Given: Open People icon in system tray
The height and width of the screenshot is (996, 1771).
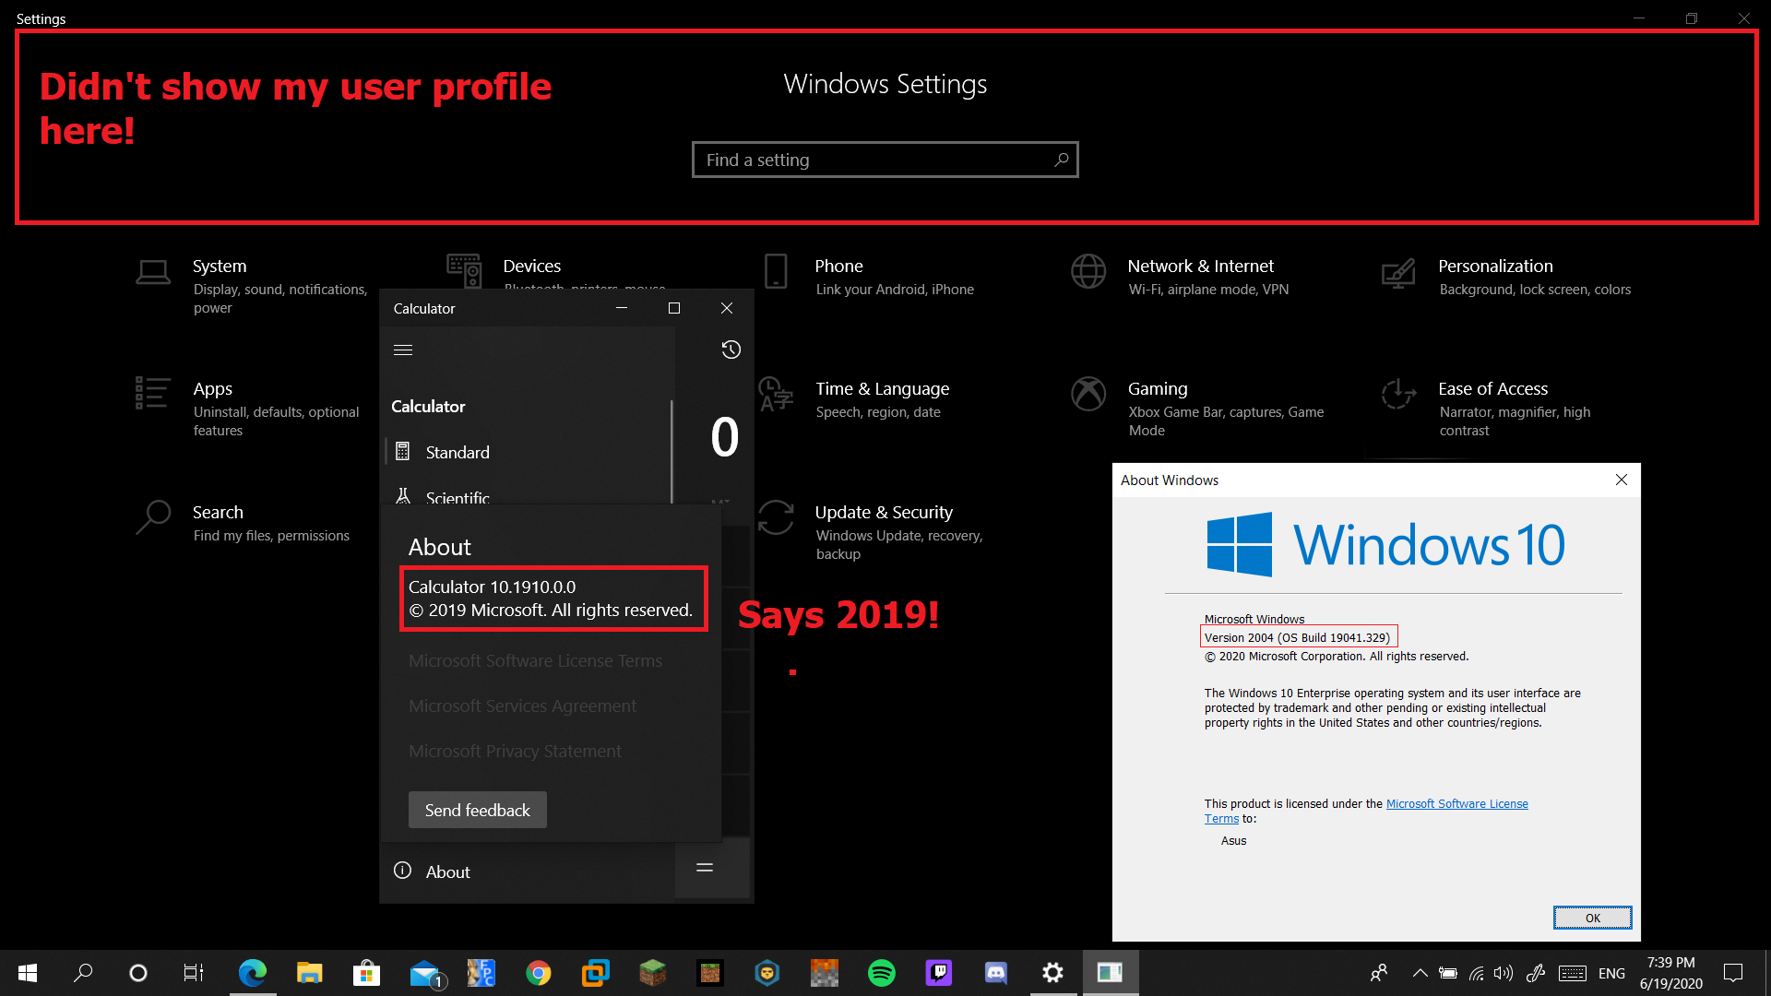Looking at the screenshot, I should 1379,973.
